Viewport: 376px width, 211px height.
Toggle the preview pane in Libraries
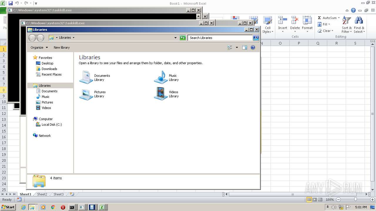coord(245,47)
